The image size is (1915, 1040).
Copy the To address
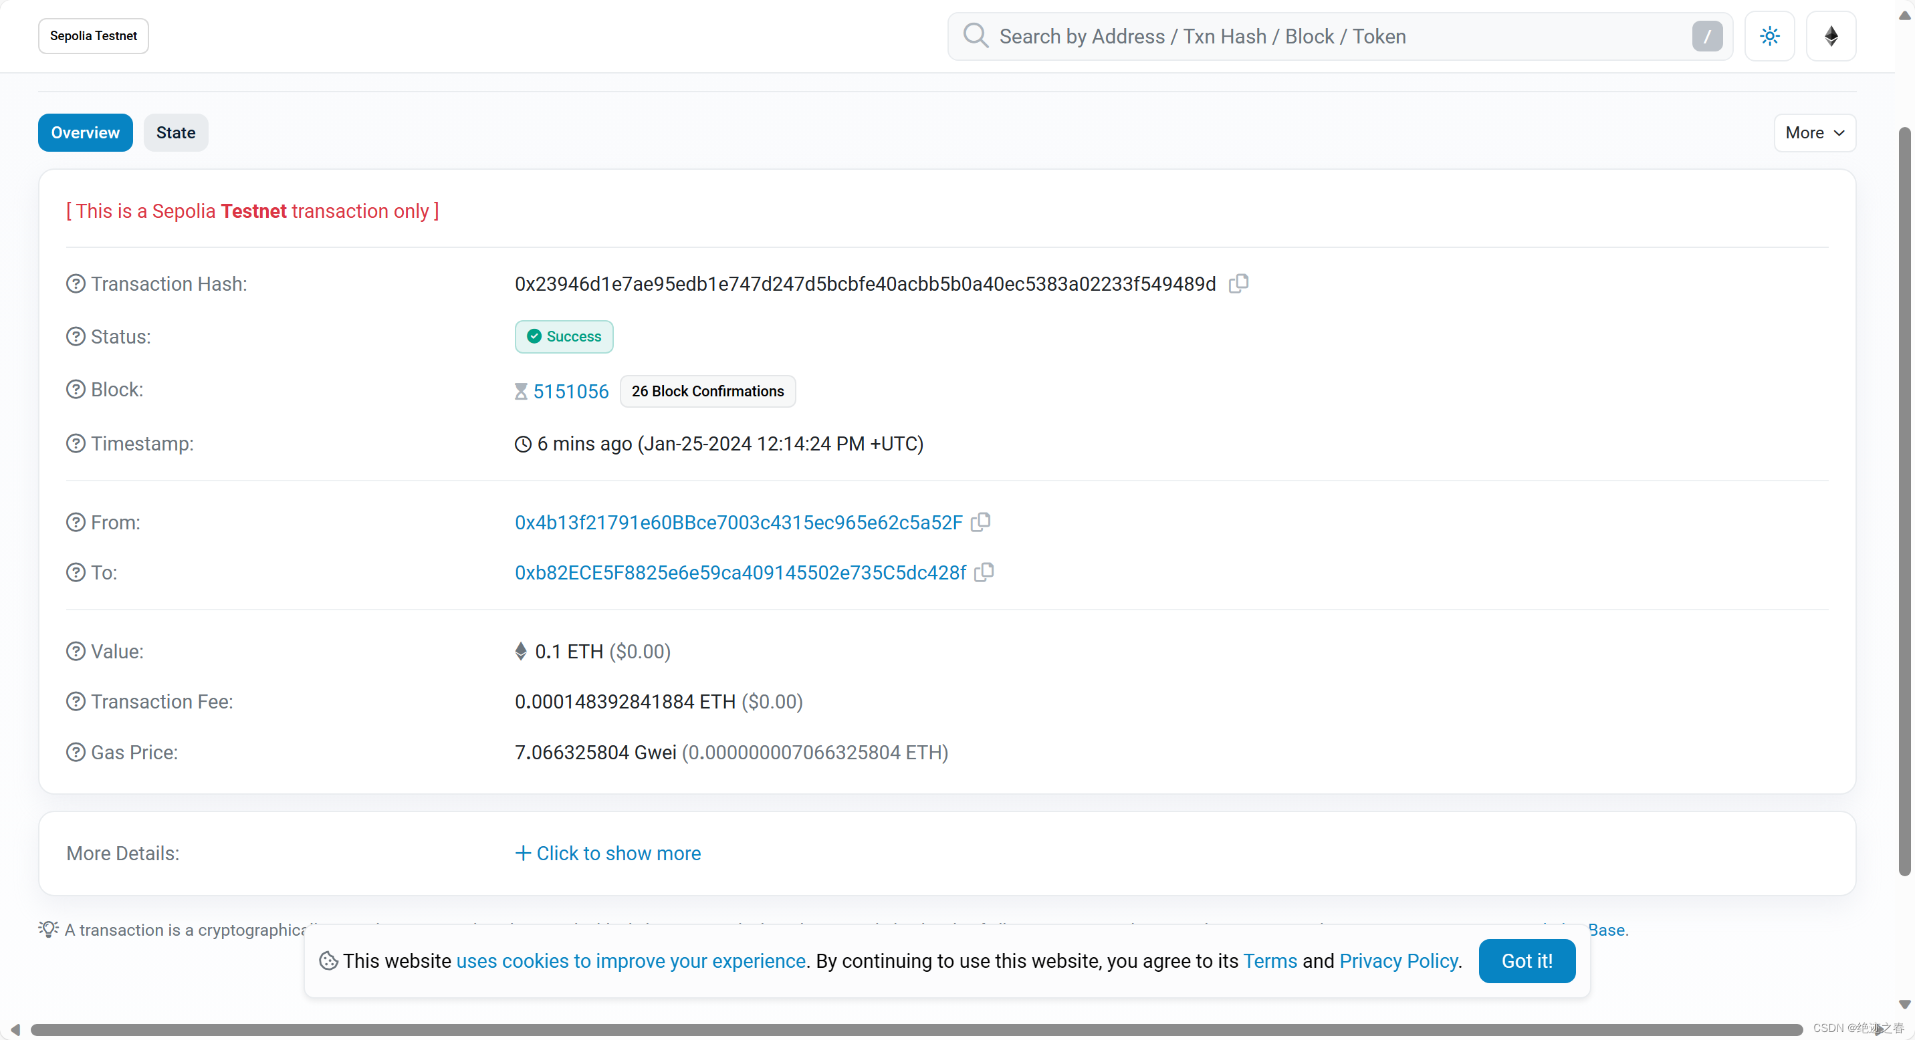click(984, 572)
